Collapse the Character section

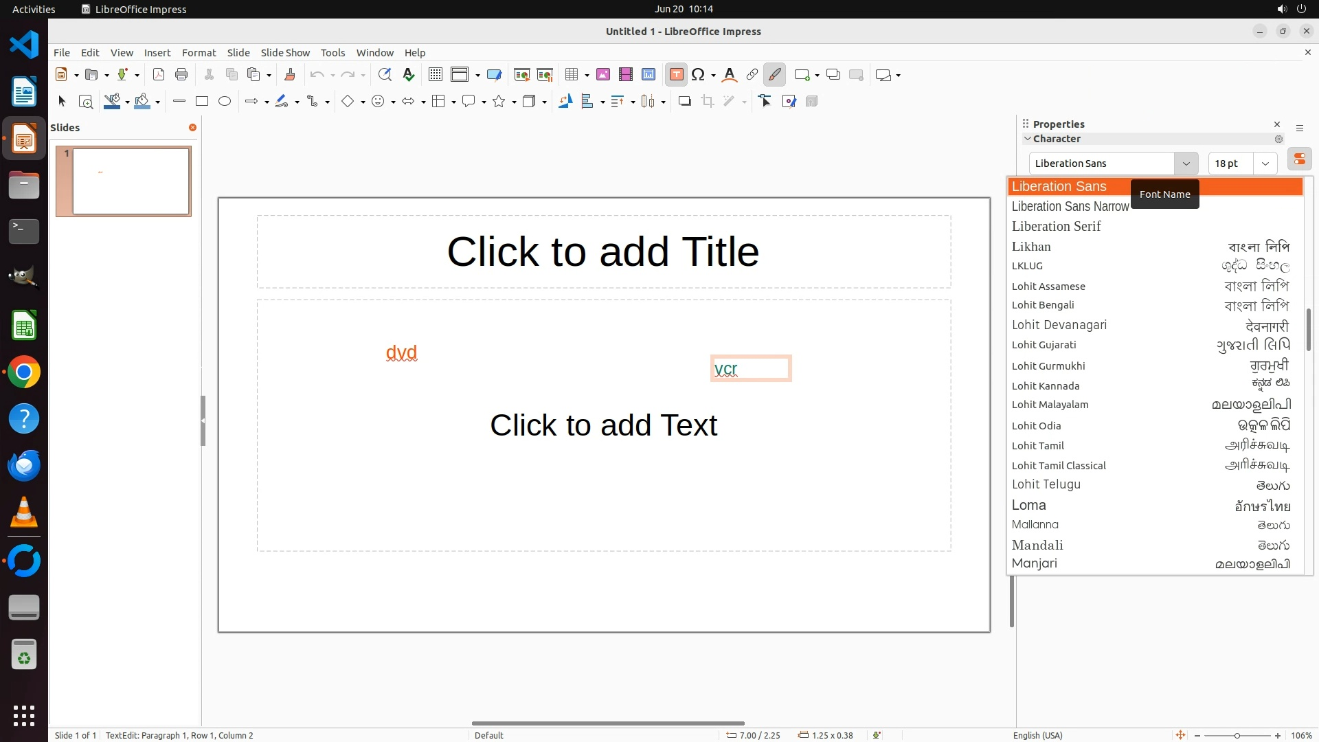click(1028, 139)
